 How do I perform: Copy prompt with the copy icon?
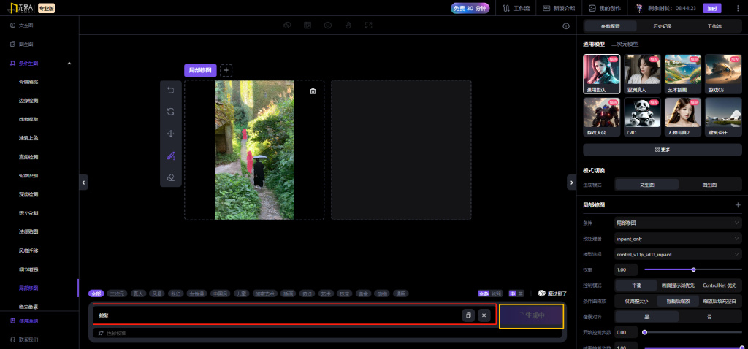tap(468, 315)
